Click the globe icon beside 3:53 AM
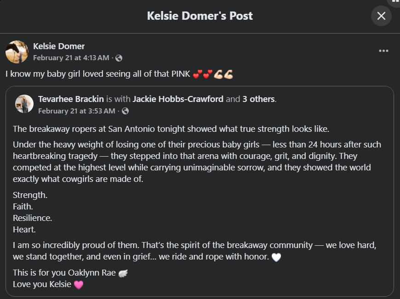Image resolution: width=400 pixels, height=299 pixels. [x=125, y=111]
